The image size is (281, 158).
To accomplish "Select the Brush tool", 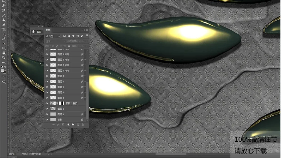I will pyautogui.click(x=4, y=15).
